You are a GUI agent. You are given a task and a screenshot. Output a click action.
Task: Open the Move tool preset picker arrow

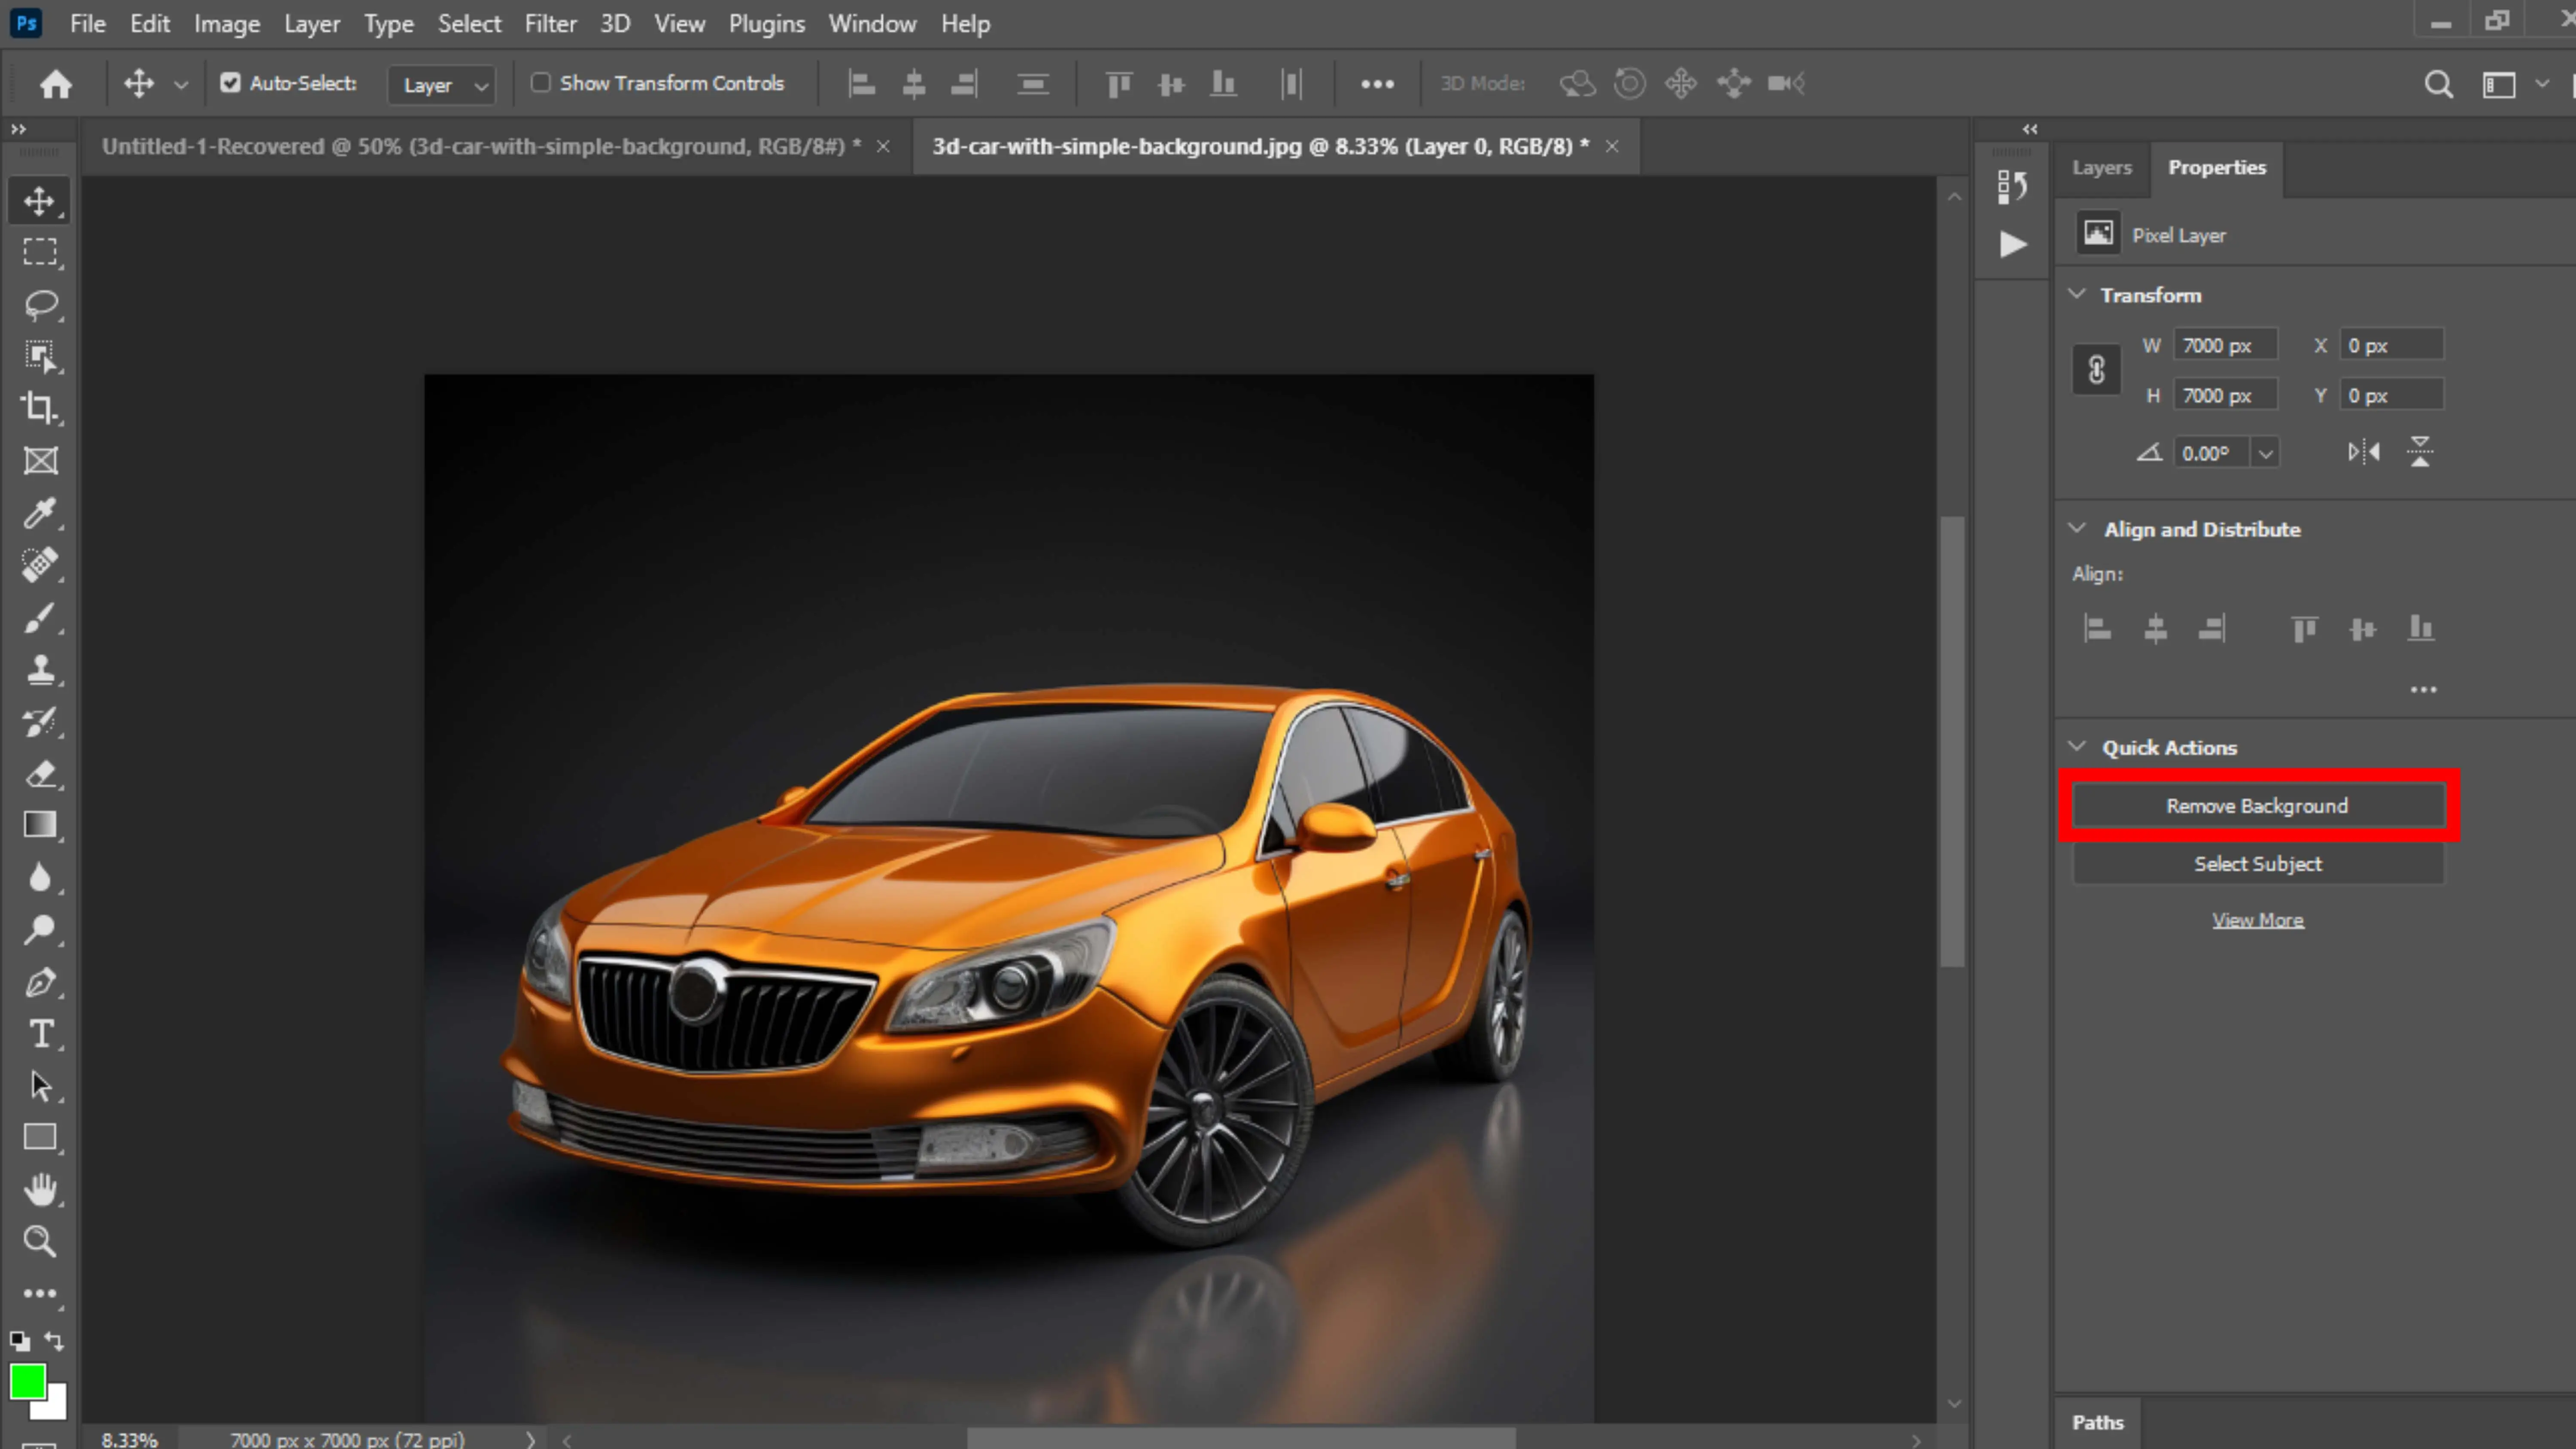[181, 85]
